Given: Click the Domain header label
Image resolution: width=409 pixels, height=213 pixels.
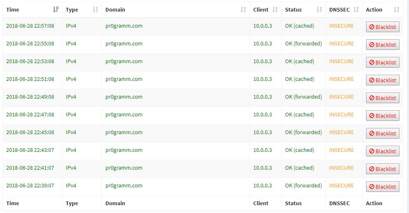Looking at the screenshot, I should pos(115,9).
